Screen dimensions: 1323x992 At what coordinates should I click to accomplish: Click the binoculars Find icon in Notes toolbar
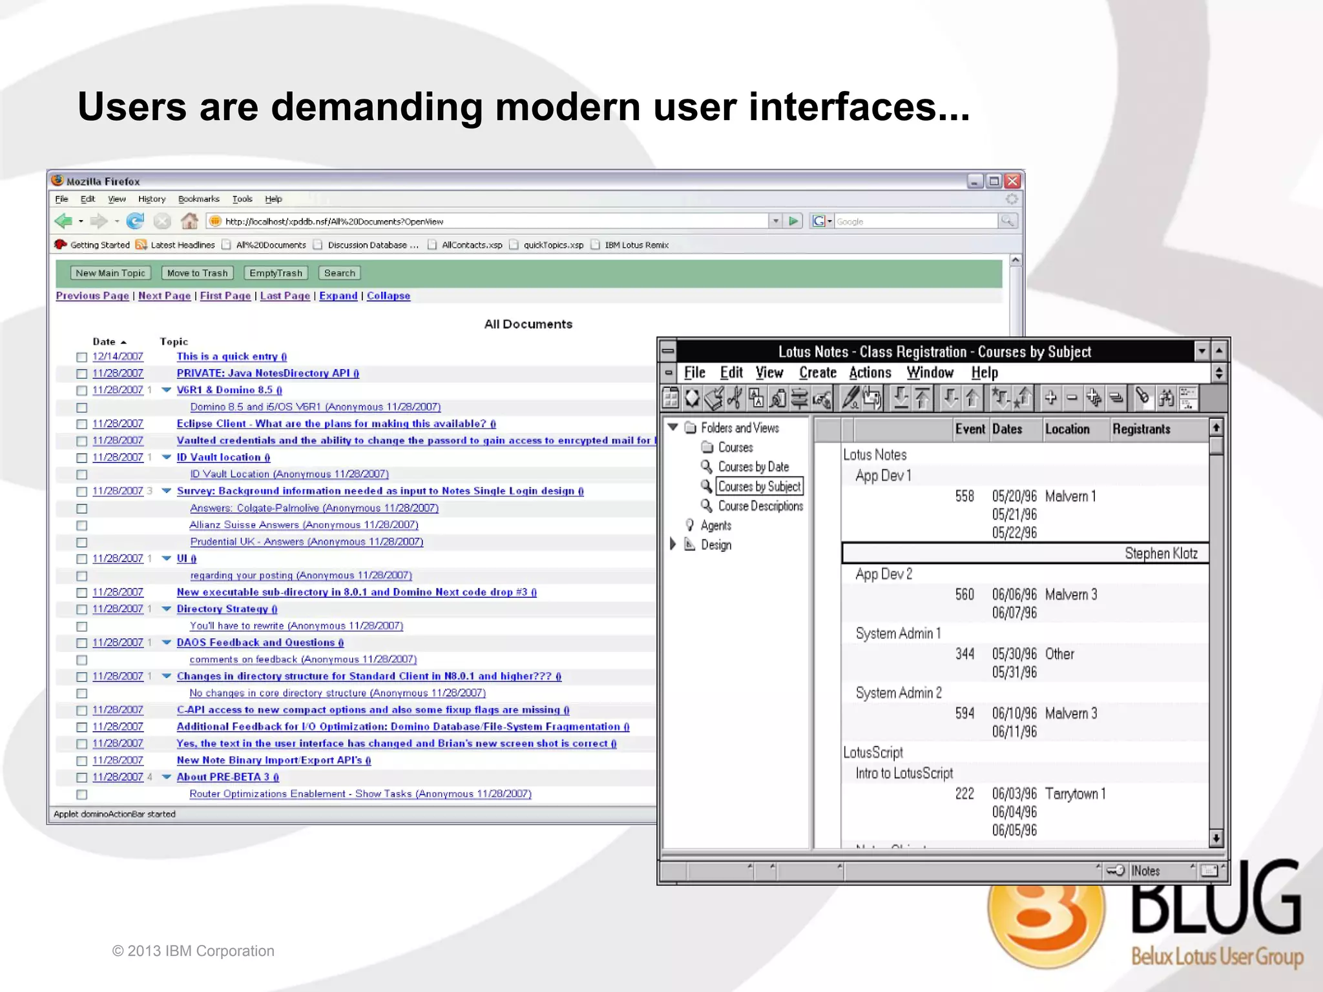1166,398
